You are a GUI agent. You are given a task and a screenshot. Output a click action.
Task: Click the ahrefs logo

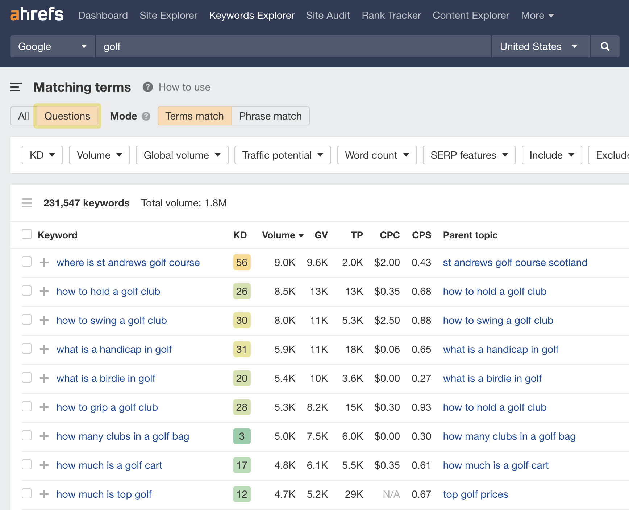click(36, 14)
